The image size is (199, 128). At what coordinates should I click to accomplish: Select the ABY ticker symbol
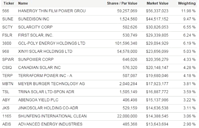[6, 100]
